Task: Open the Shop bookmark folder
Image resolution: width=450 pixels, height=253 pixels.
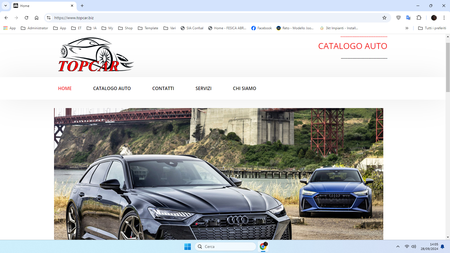Action: [125, 28]
